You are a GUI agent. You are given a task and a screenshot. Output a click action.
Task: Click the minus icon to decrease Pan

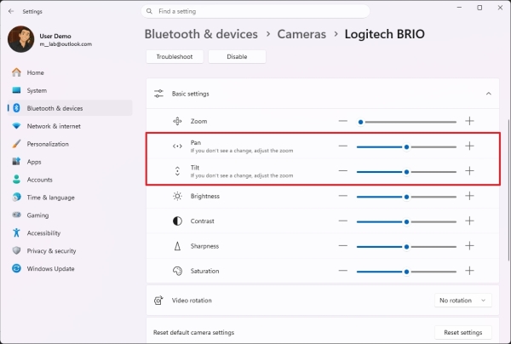[x=343, y=146]
